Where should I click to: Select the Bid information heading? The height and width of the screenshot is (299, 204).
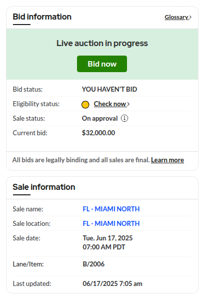pyautogui.click(x=42, y=17)
